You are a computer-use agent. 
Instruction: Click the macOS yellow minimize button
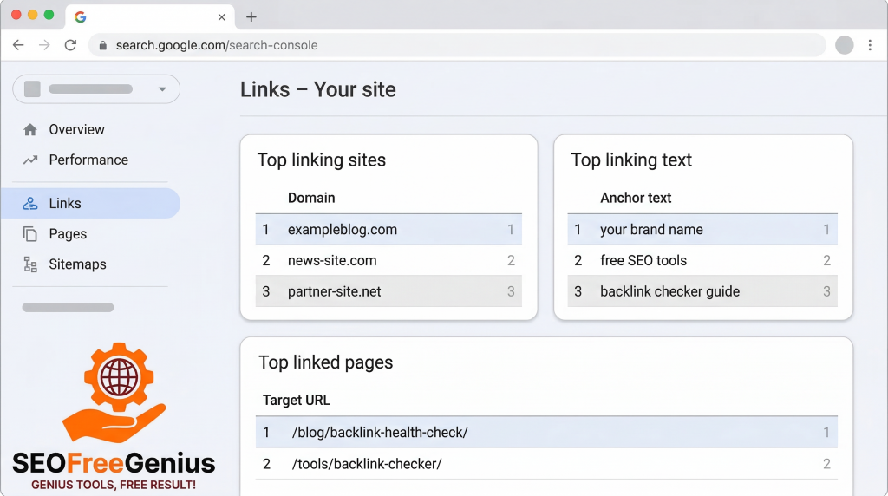[32, 15]
